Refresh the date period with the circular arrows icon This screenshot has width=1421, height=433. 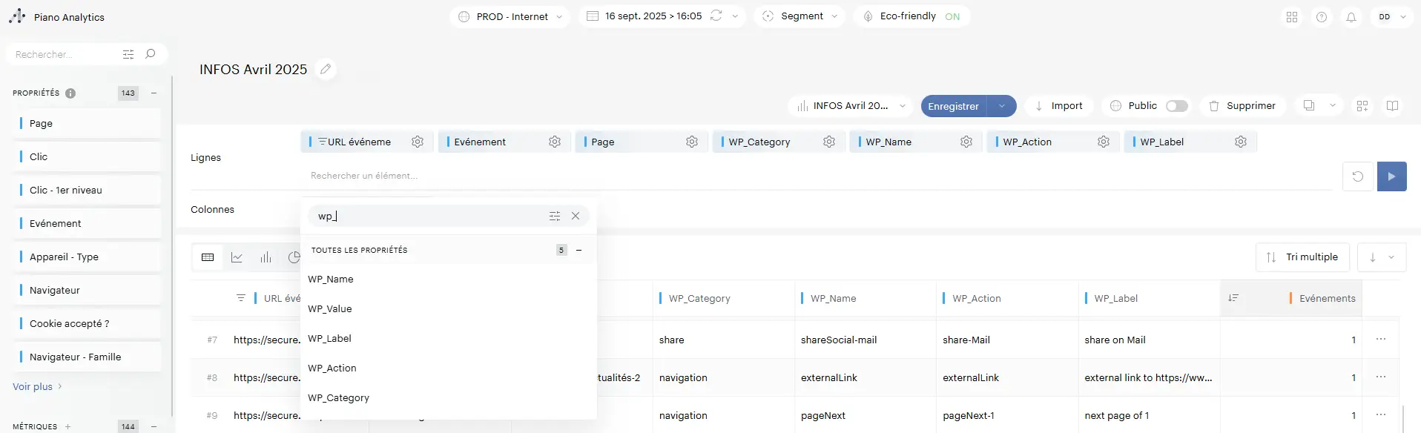coord(716,16)
